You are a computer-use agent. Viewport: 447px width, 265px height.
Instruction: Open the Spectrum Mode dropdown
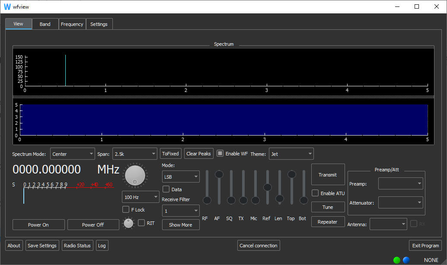(73, 154)
